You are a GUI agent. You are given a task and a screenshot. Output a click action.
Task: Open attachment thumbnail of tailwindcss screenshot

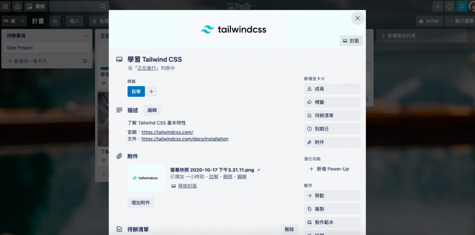tap(146, 178)
